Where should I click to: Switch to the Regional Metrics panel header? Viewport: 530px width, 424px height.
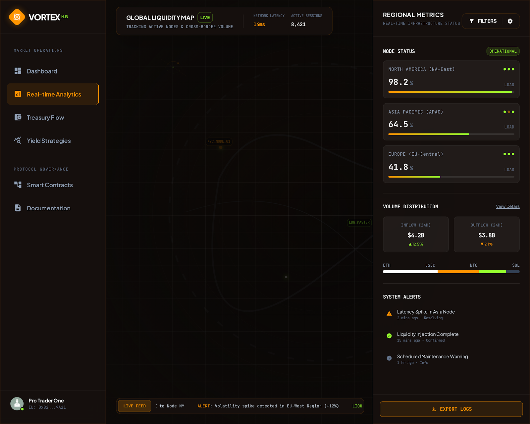click(413, 15)
